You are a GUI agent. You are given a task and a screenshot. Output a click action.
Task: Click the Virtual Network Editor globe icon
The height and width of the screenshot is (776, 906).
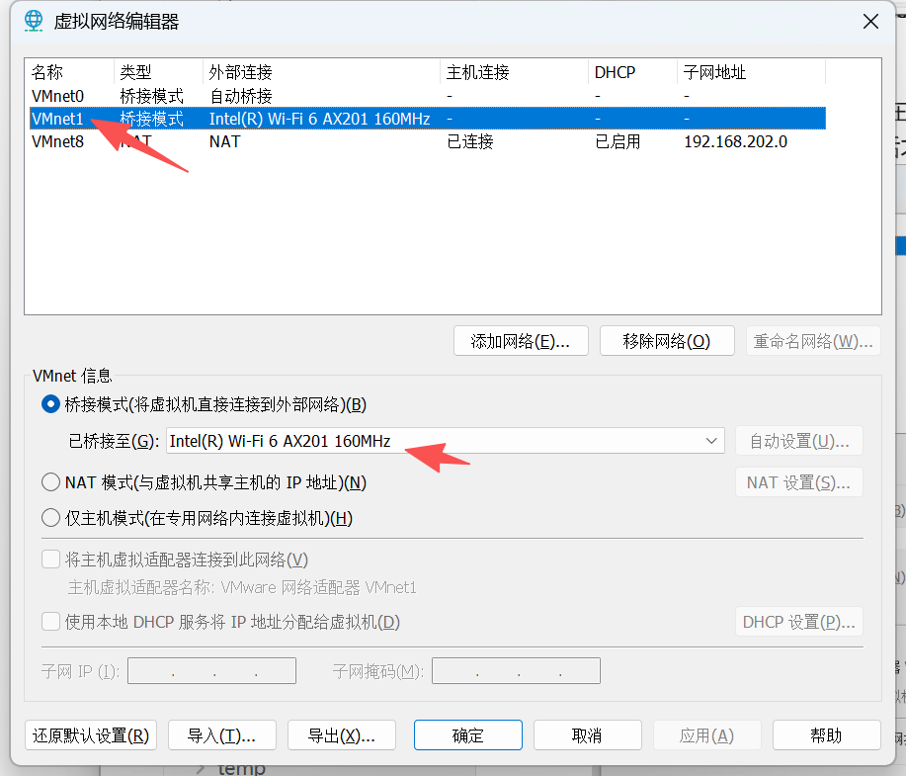pos(34,22)
